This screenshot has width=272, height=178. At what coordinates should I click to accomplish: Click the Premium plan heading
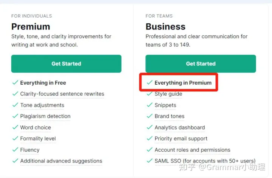[31, 27]
